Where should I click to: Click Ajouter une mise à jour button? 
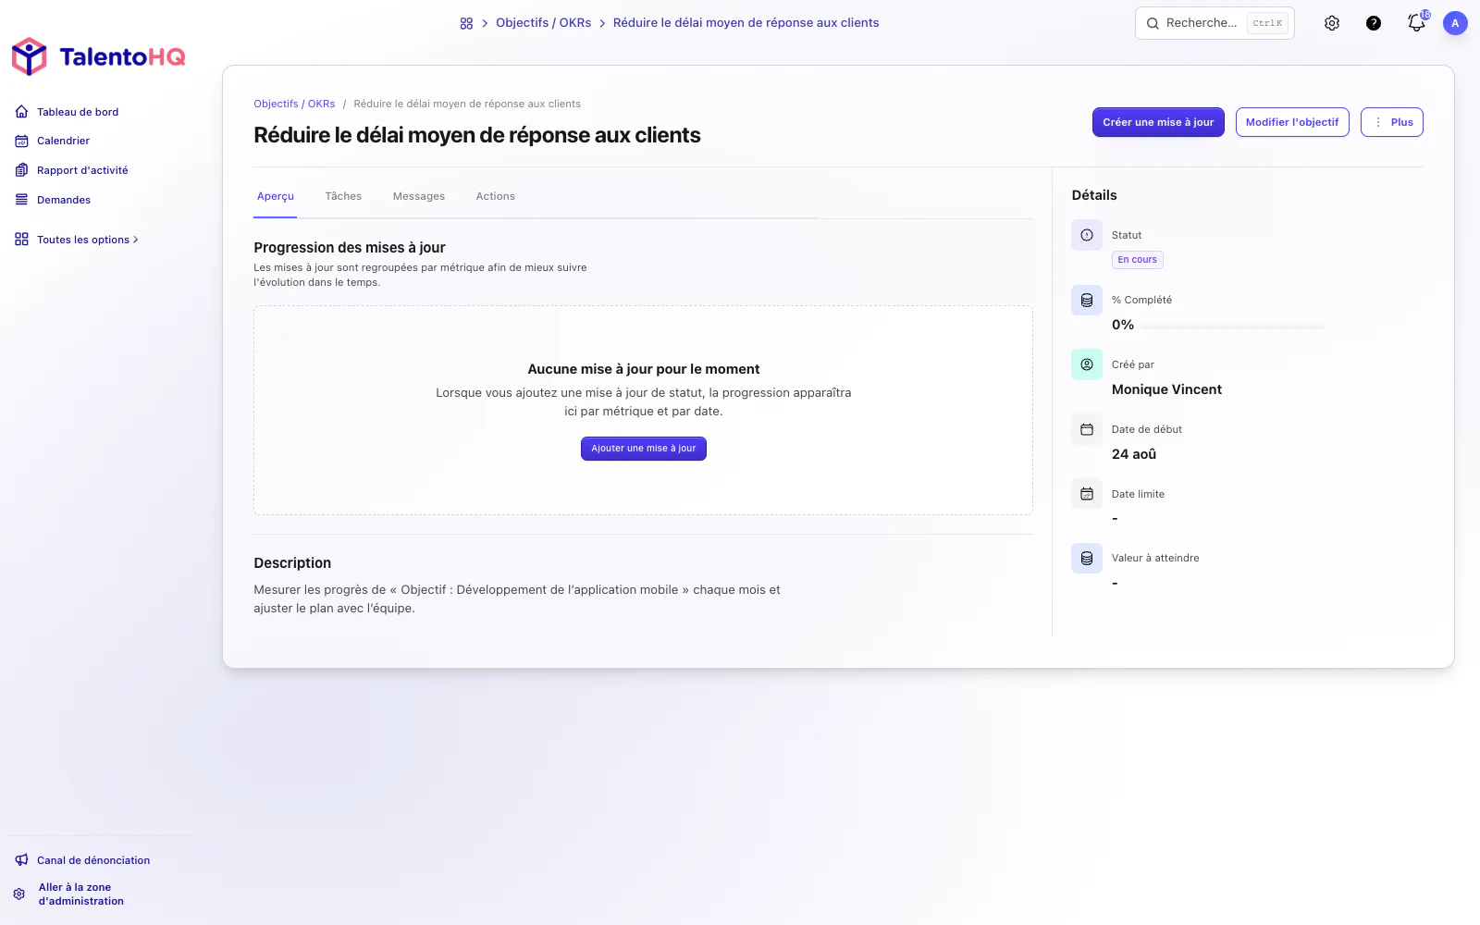tap(644, 449)
